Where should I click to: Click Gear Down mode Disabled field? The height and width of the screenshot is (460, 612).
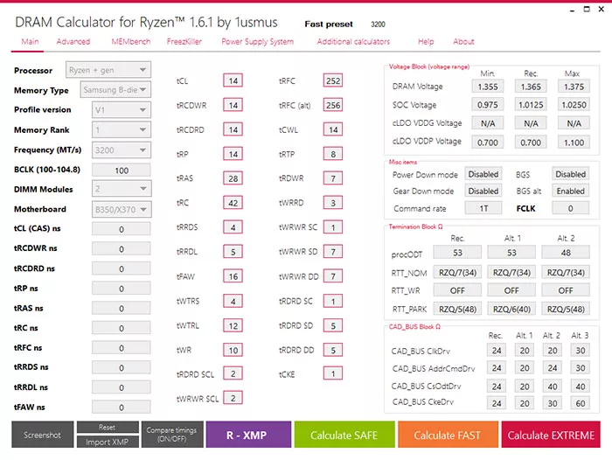tap(483, 191)
